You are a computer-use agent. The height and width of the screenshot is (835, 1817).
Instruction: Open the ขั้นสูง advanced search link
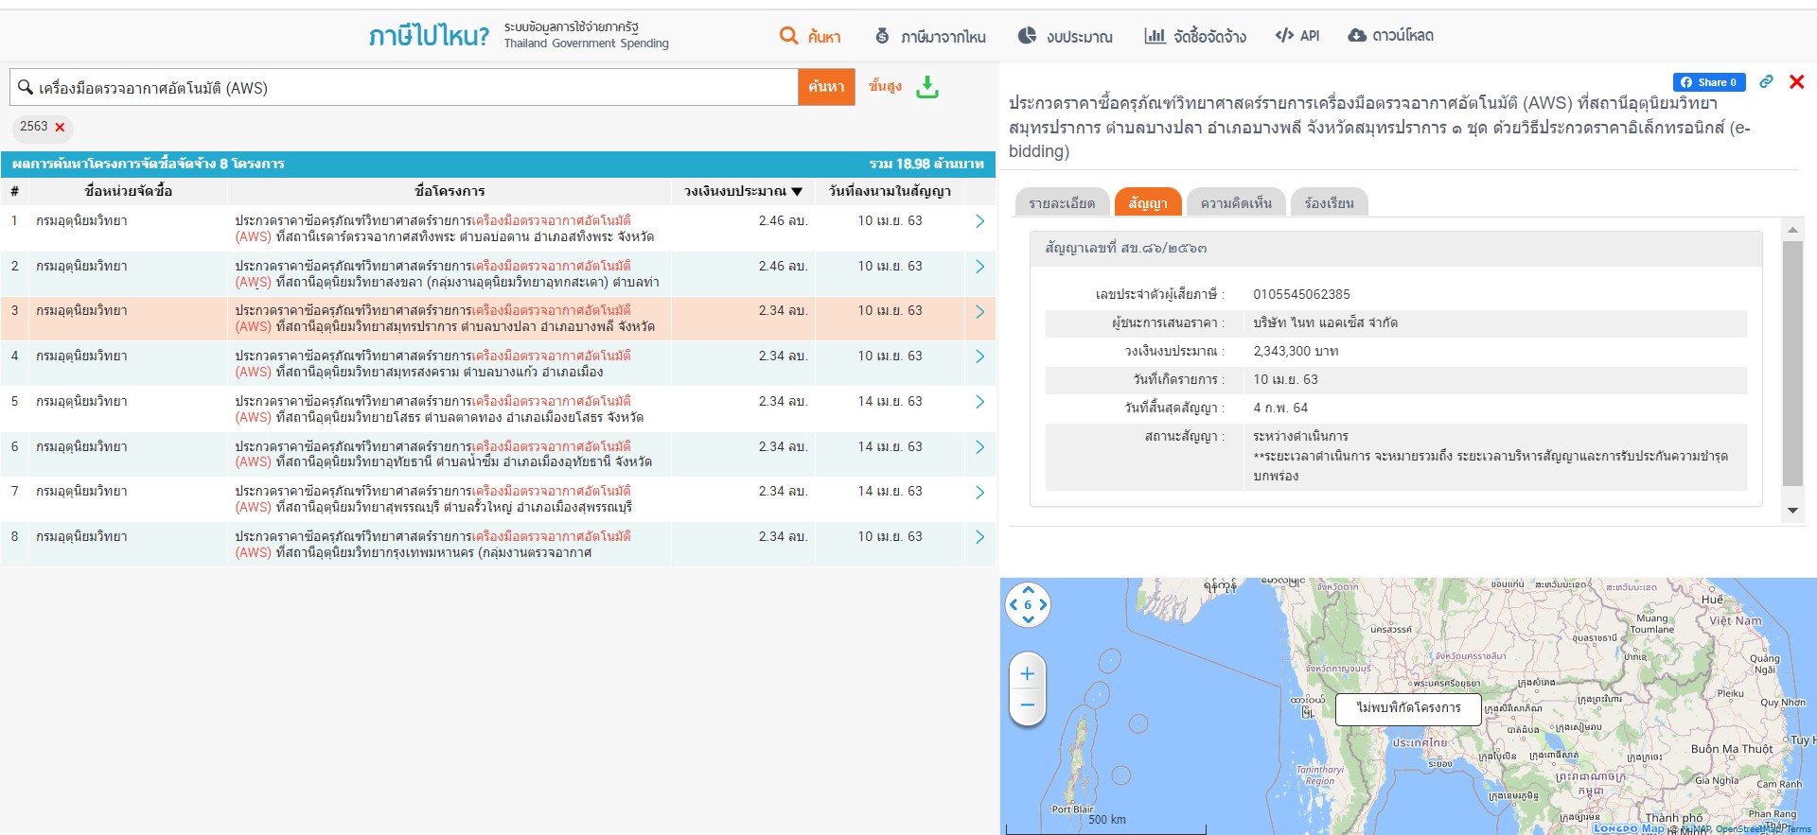click(885, 87)
